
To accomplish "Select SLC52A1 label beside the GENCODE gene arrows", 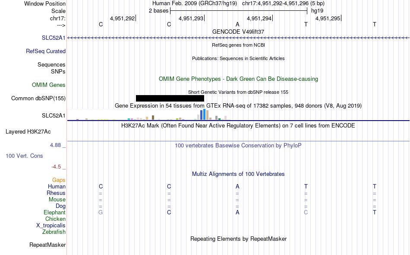I will click(54, 38).
